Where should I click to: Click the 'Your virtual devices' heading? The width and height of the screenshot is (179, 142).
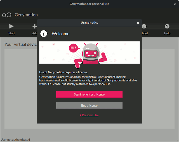coord(21,44)
